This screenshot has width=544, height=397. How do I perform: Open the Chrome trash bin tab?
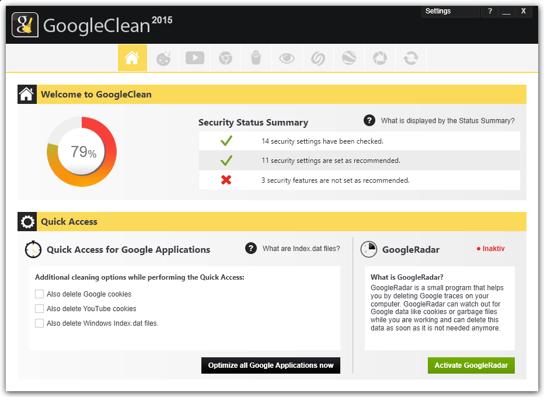[x=256, y=58]
